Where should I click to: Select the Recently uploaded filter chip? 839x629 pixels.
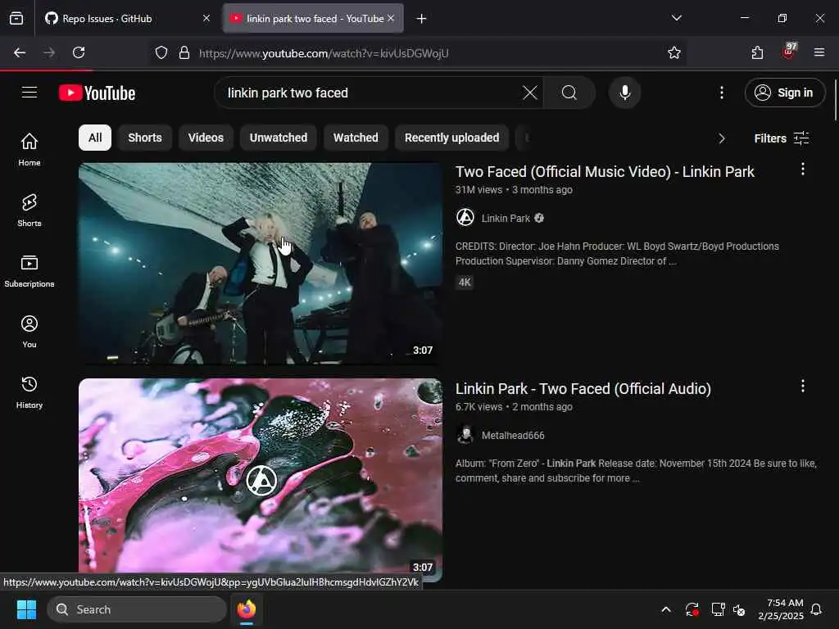[x=451, y=138]
